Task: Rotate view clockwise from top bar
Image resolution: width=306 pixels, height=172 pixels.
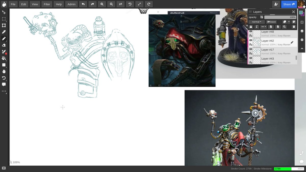Action: (x=149, y=4)
